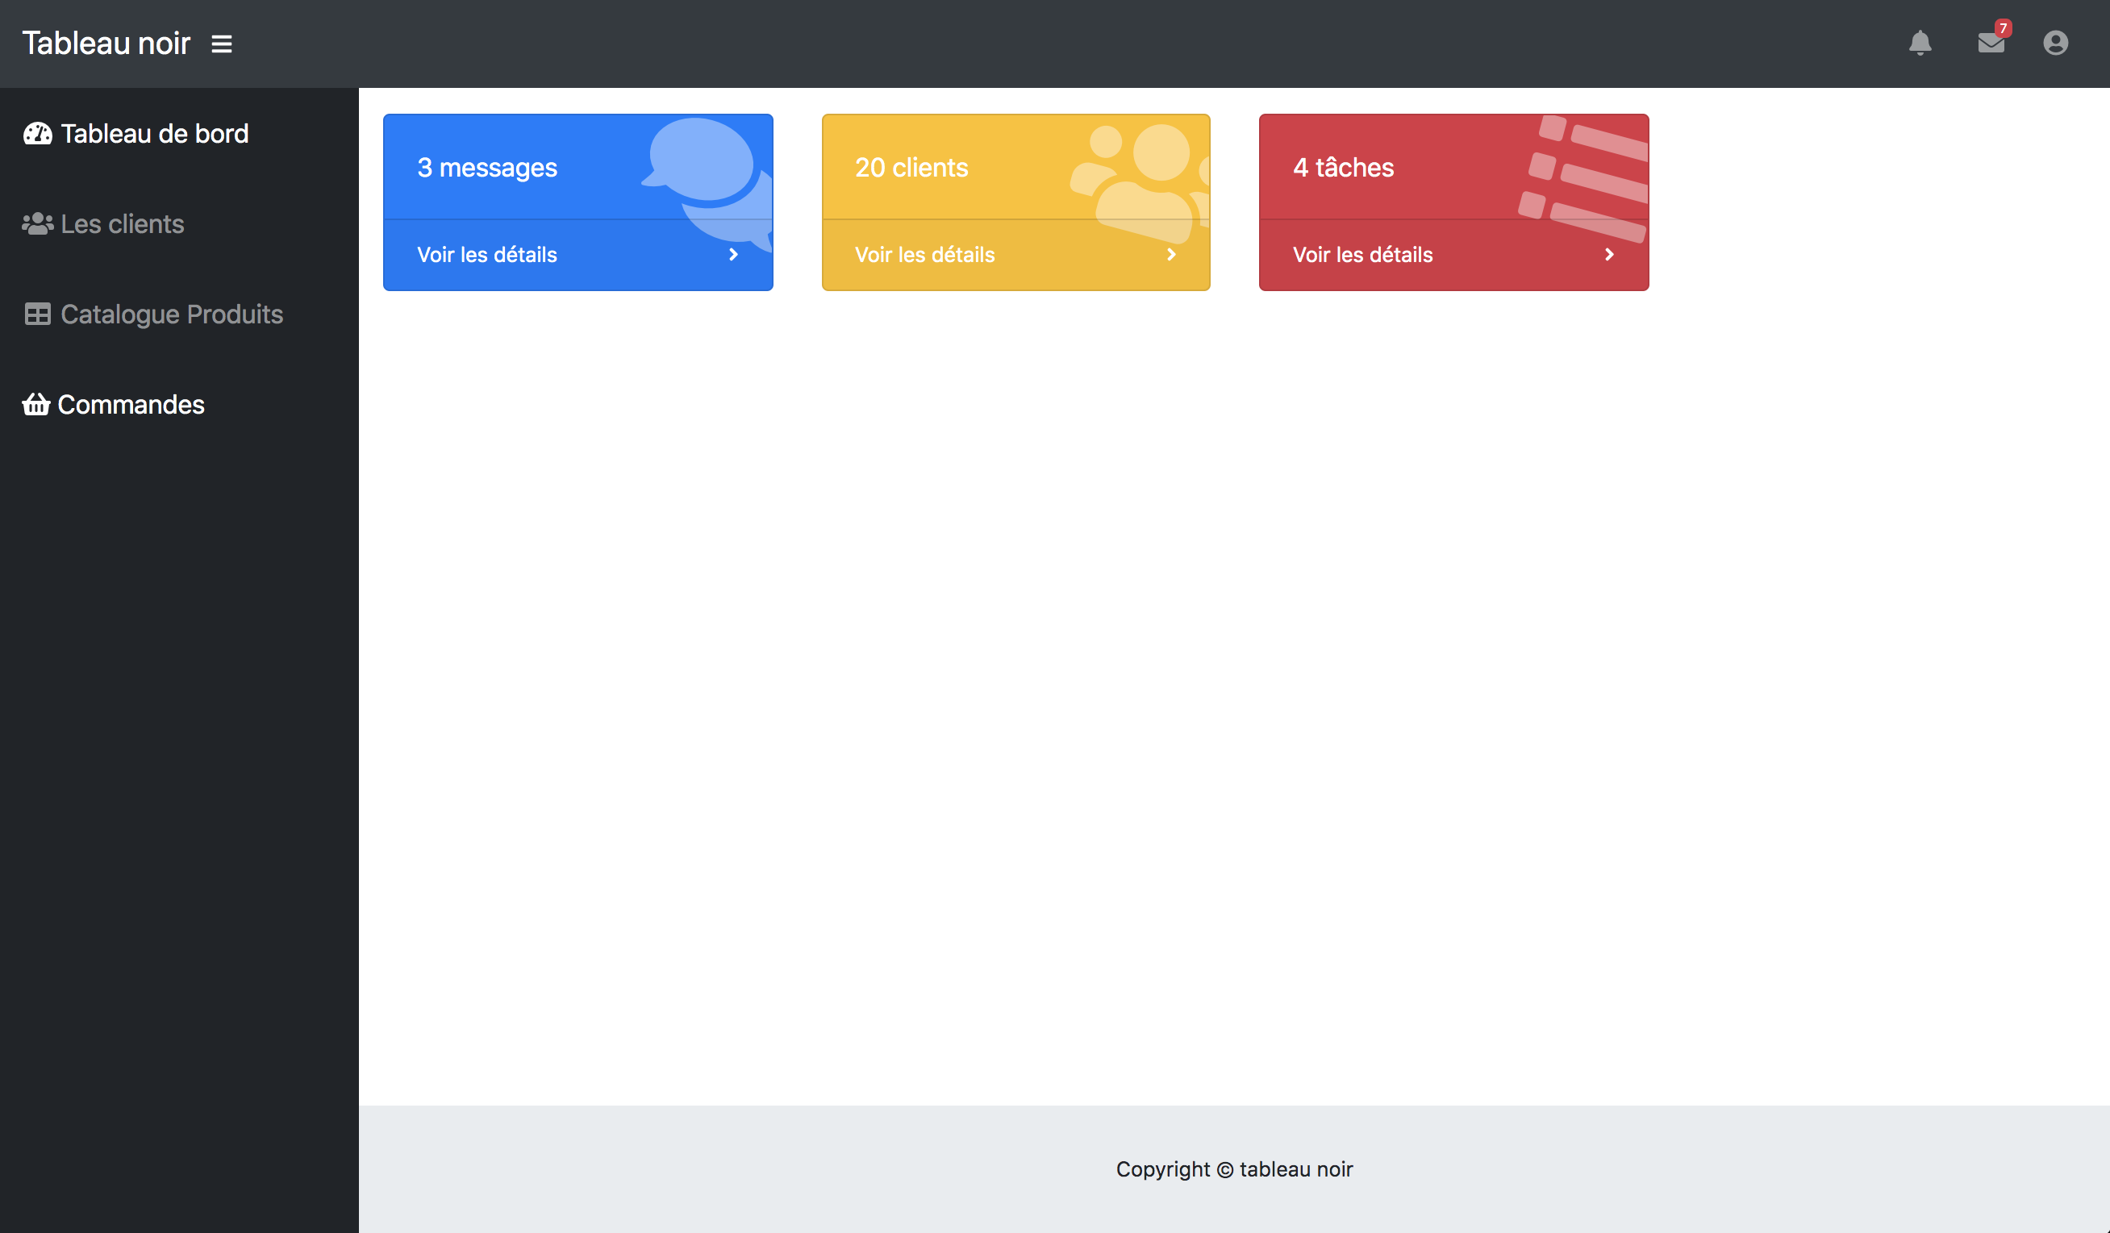The width and height of the screenshot is (2110, 1233).
Task: Click the Tableau de bord gauge icon
Action: click(x=38, y=134)
